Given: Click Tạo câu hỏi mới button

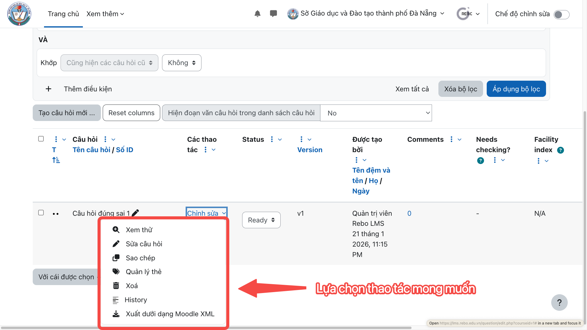Looking at the screenshot, I should (67, 113).
